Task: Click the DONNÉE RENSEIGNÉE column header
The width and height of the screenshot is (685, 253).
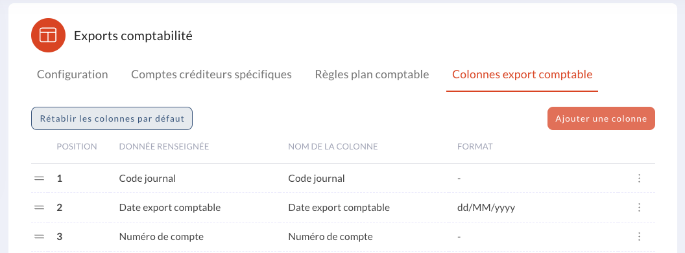Action: pyautogui.click(x=164, y=147)
